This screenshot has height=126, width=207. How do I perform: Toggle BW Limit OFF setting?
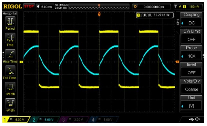click(x=191, y=39)
